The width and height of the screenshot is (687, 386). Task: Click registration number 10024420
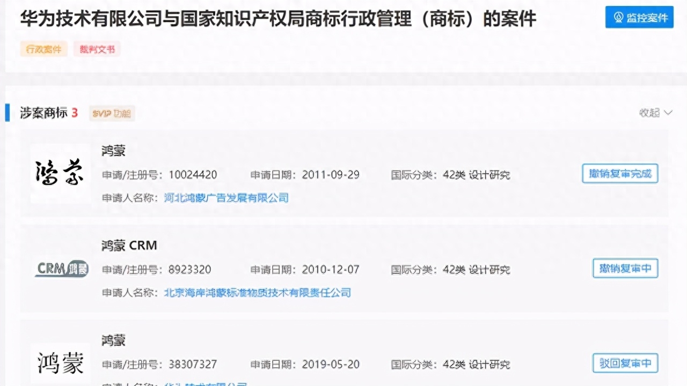point(193,175)
